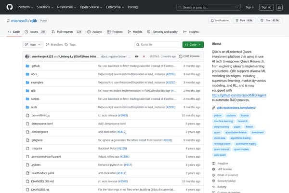Open pull request #1985 in .commitlintrc.js row
This screenshot has width=289, height=193.
123,115
